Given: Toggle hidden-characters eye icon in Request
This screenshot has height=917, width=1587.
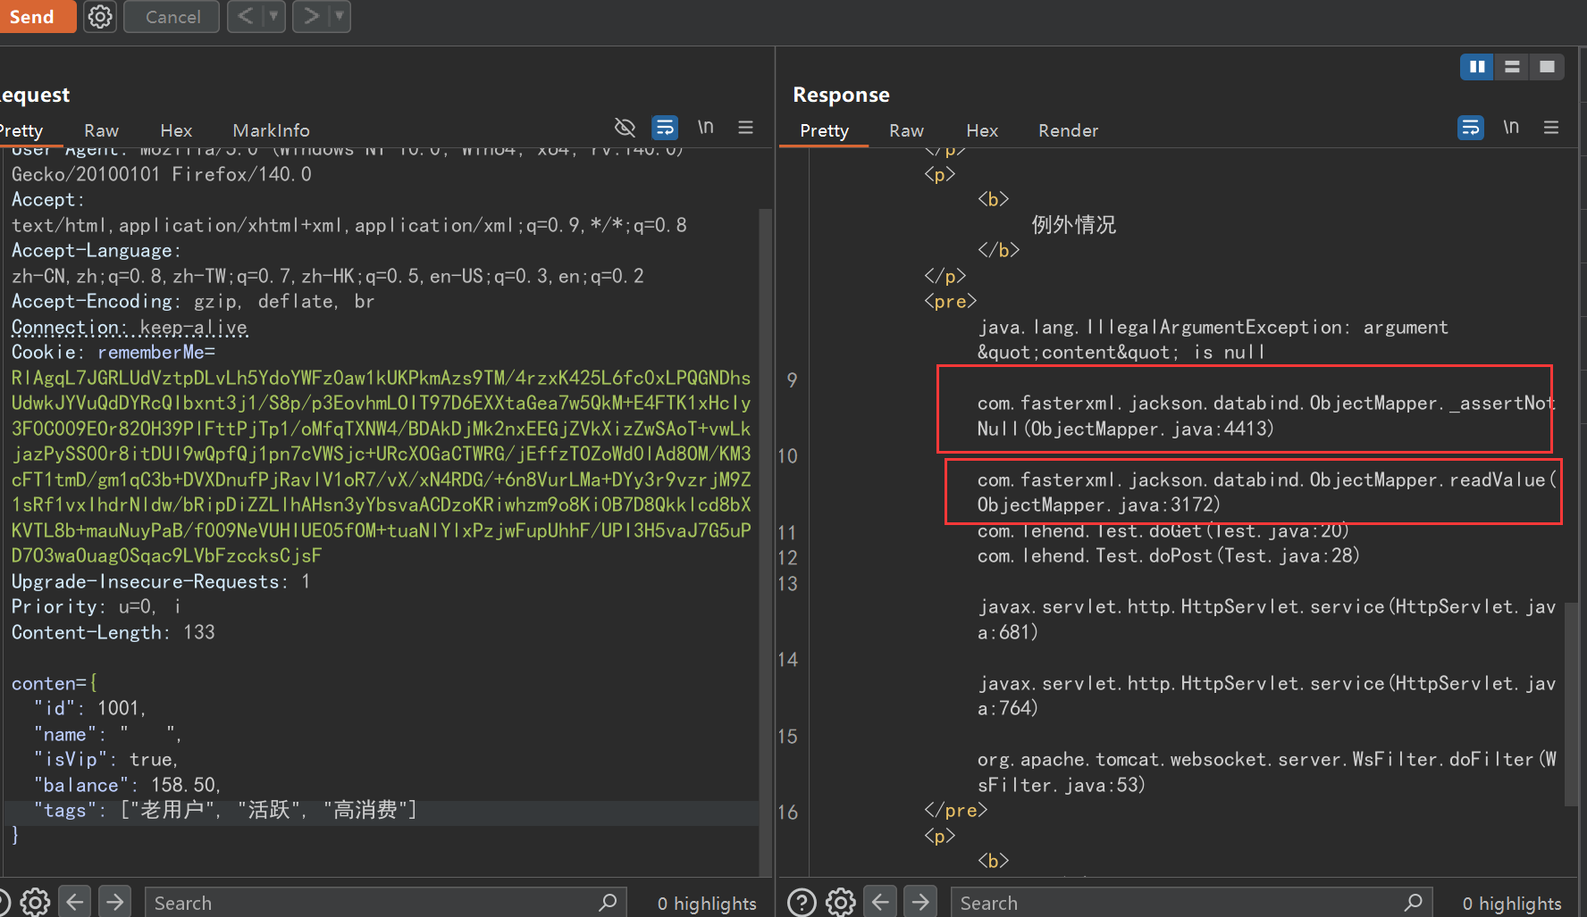Looking at the screenshot, I should coord(625,128).
